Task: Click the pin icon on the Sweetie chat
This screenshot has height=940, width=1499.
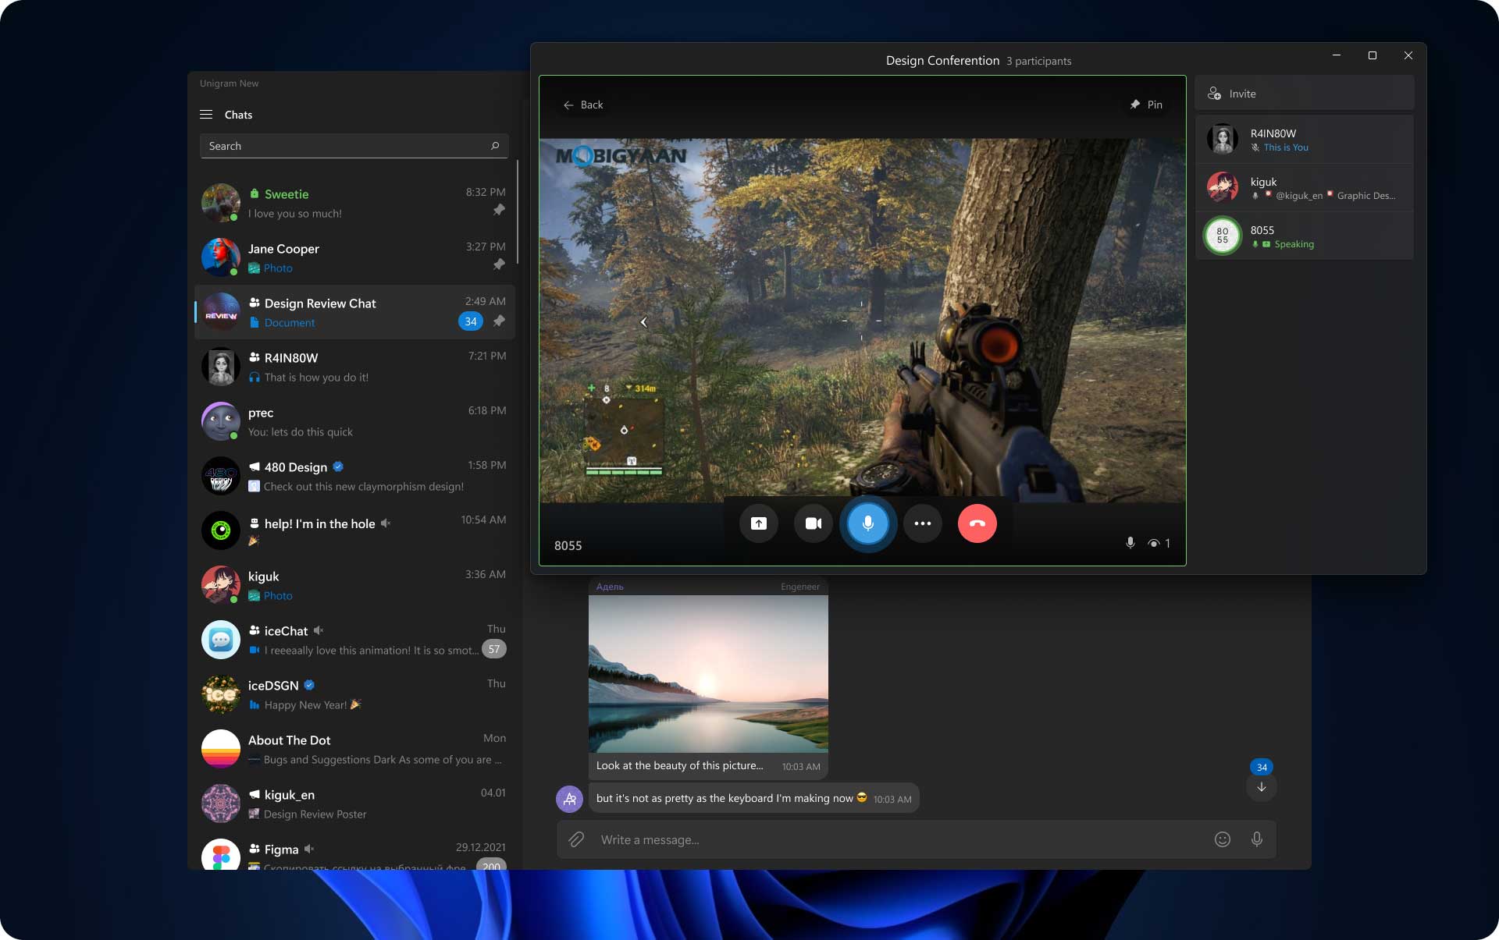Action: click(499, 210)
